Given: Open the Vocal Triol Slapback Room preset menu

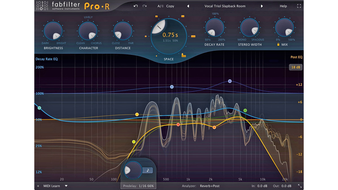Looking at the screenshot, I should click(x=225, y=6).
